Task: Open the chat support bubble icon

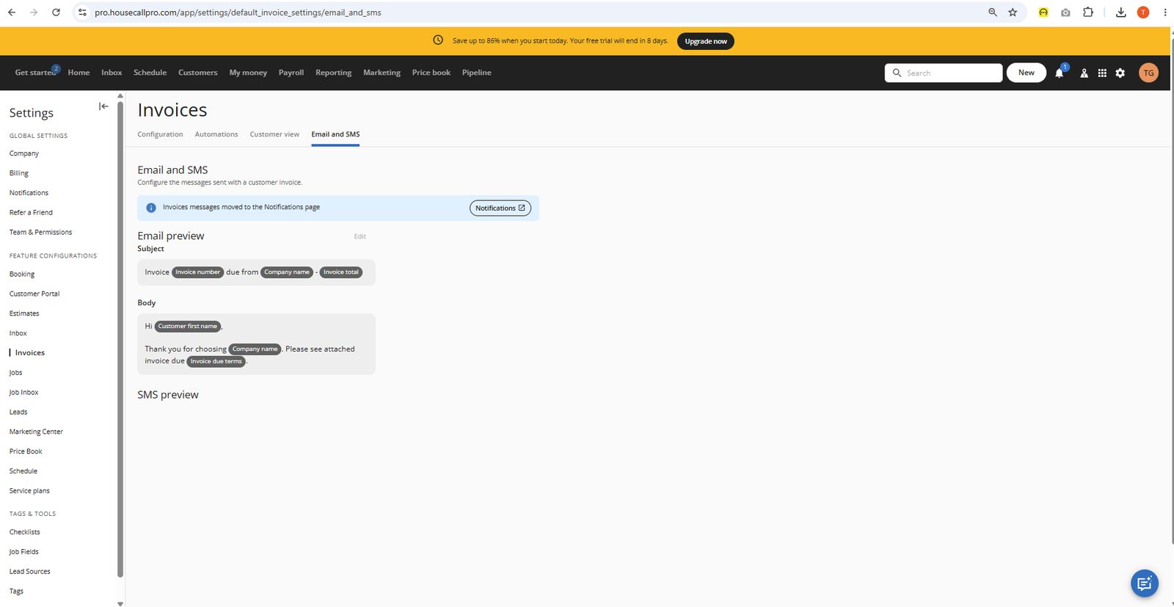Action: click(1144, 584)
